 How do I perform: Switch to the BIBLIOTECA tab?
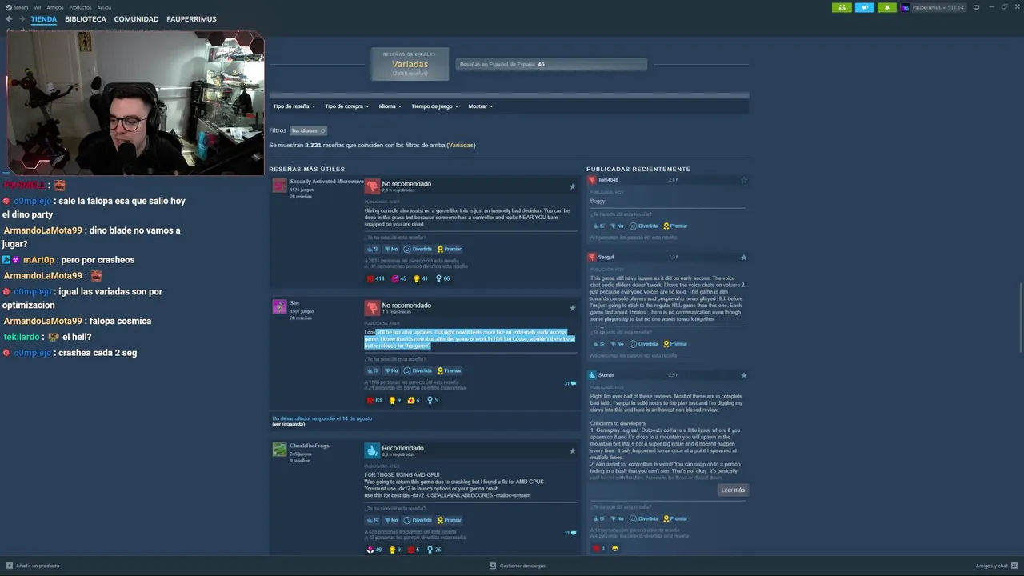click(86, 19)
